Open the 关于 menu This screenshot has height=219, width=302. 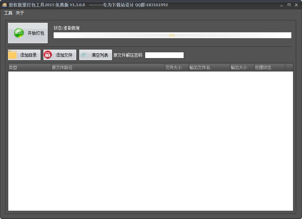point(20,13)
